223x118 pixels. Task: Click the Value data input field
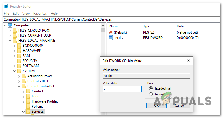(122, 89)
